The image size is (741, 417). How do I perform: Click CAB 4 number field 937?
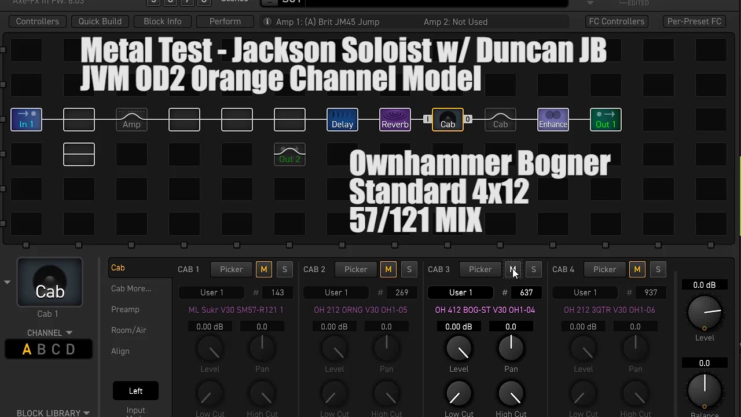click(x=651, y=292)
